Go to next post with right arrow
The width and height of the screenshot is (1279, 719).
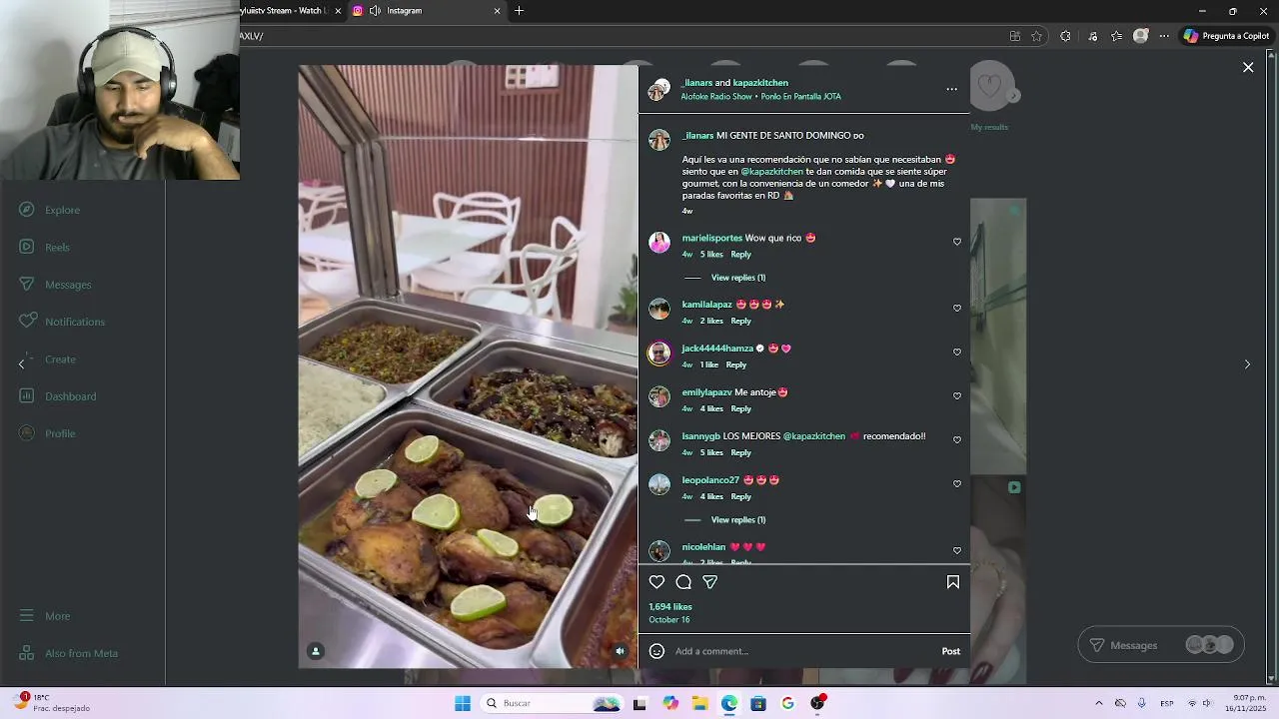tap(1247, 364)
